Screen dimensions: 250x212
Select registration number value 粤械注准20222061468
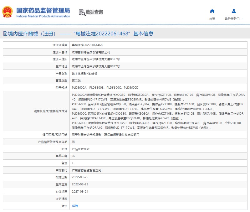pos(87,45)
